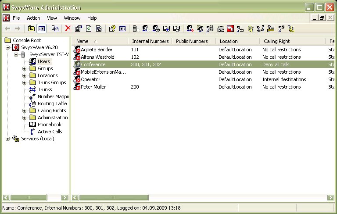Sort by the Location column header

pyautogui.click(x=238, y=41)
